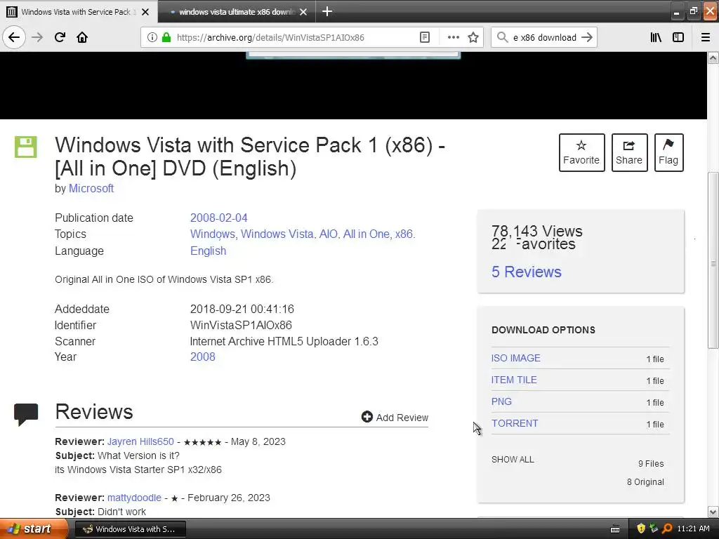
Task: Open the Firefox hamburger menu
Action: (706, 37)
